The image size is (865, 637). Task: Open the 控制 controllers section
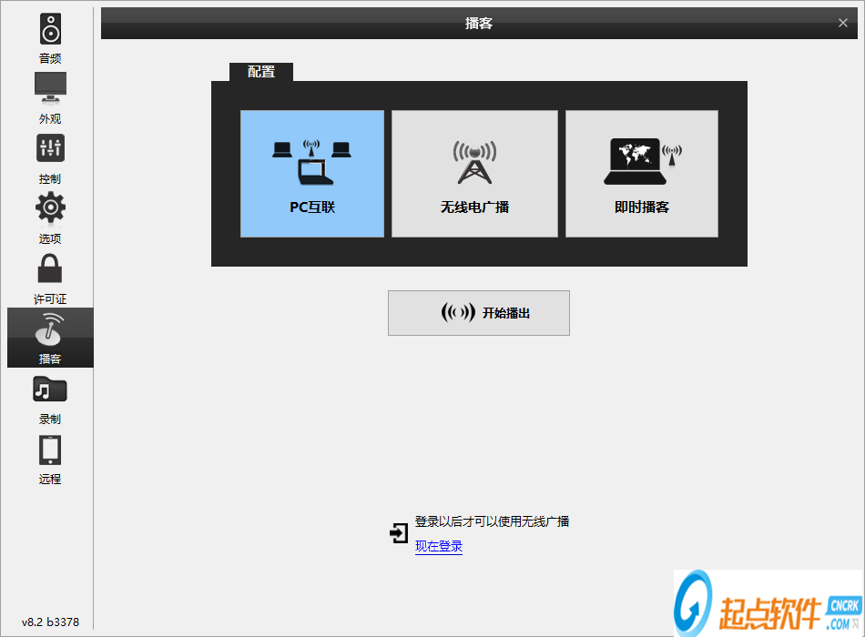coord(50,158)
